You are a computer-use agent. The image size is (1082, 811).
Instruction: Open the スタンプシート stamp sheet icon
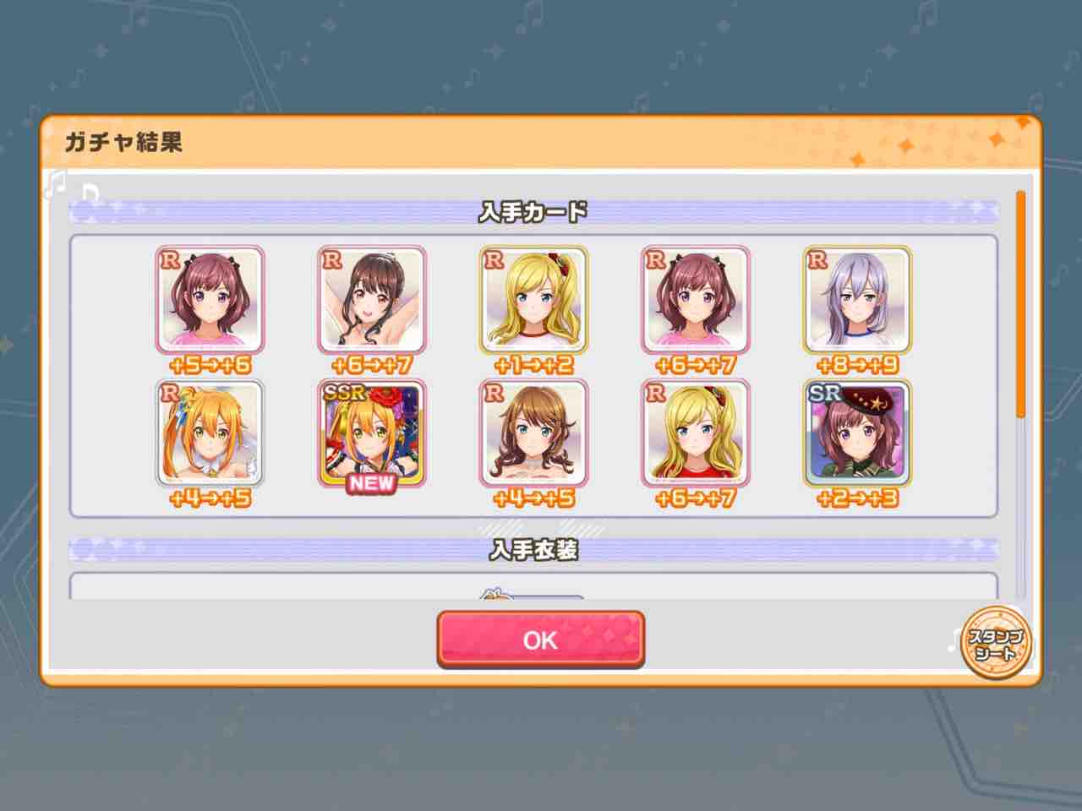tap(997, 644)
